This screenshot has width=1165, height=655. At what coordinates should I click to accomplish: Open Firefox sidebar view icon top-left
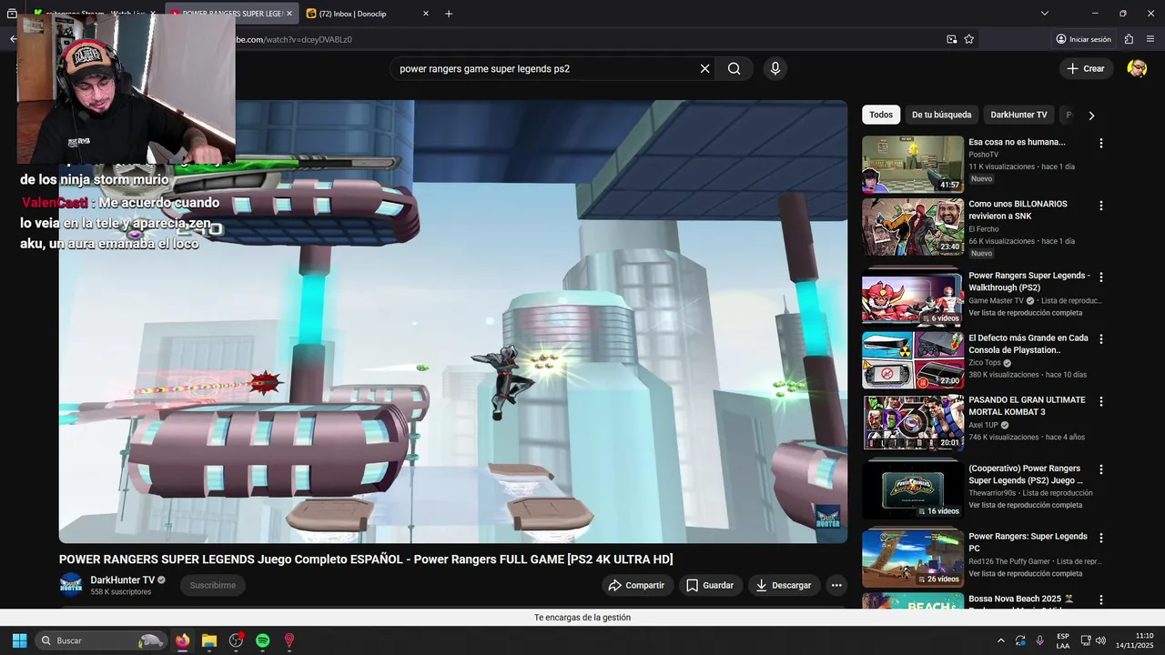pos(12,14)
